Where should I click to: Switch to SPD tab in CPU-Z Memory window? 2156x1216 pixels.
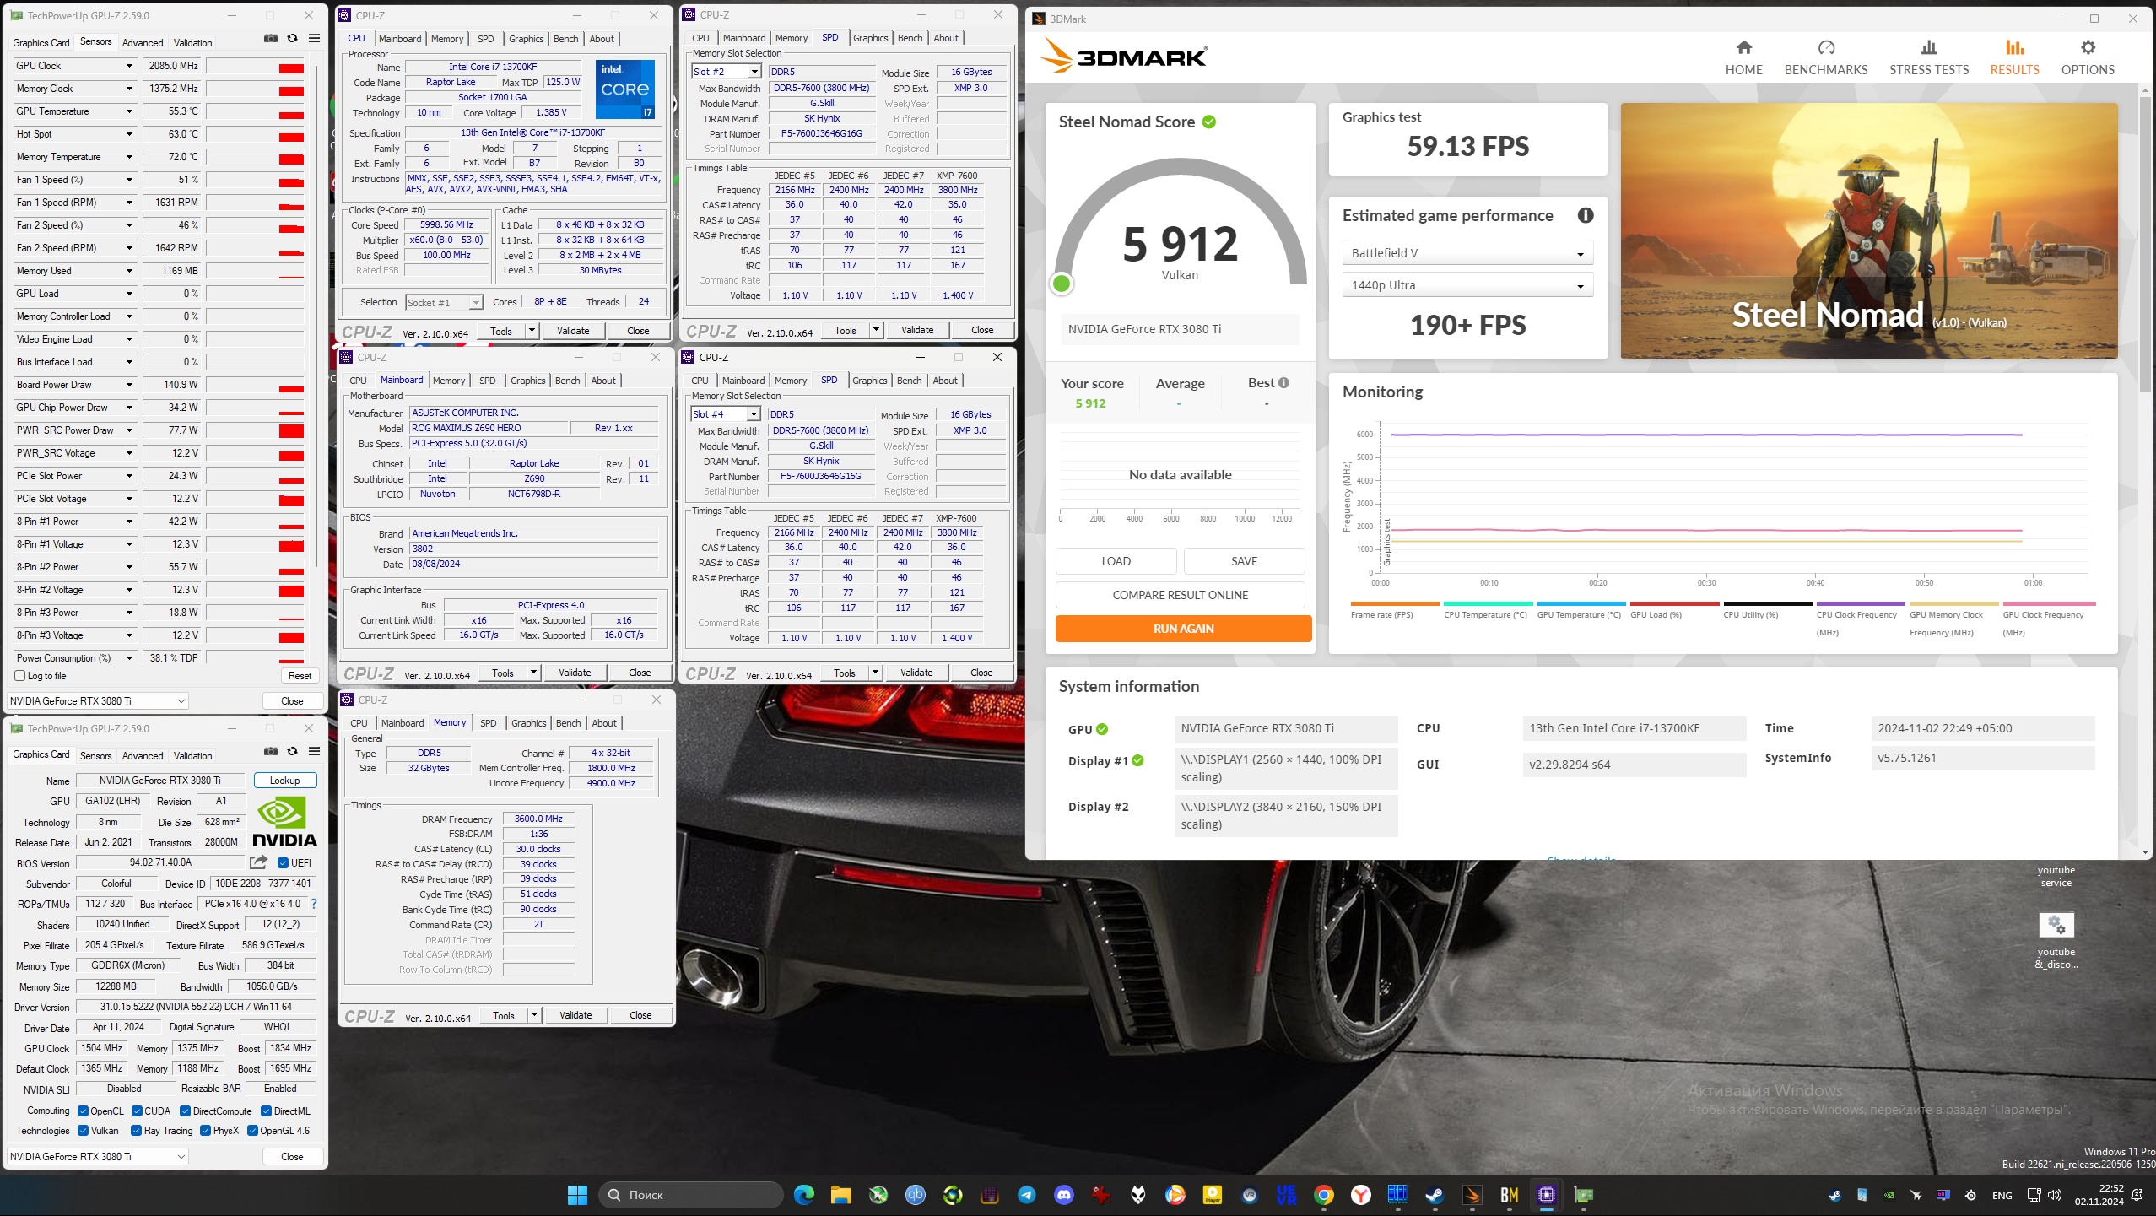coord(488,723)
